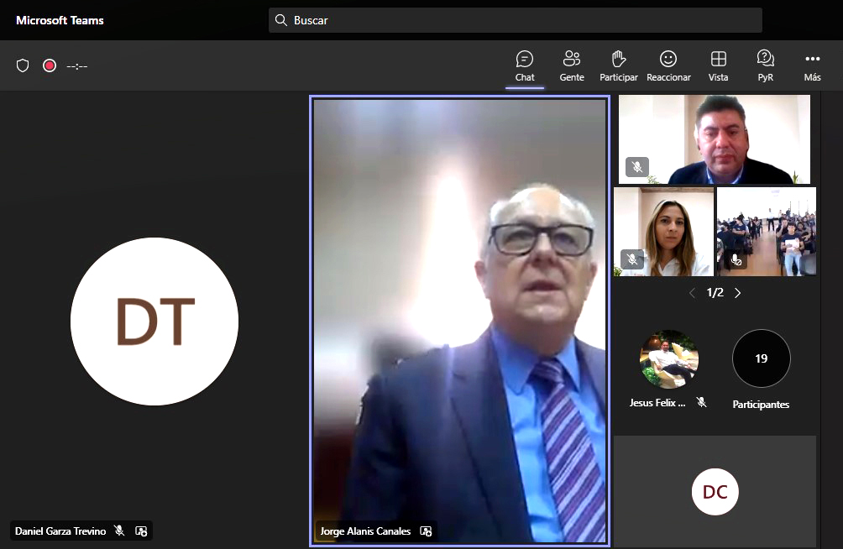Go to the previous page of video thumbnails
The image size is (843, 549).
tap(692, 293)
